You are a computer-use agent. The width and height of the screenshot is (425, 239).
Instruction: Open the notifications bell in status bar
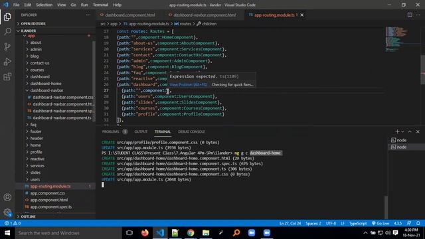pyautogui.click(x=418, y=223)
